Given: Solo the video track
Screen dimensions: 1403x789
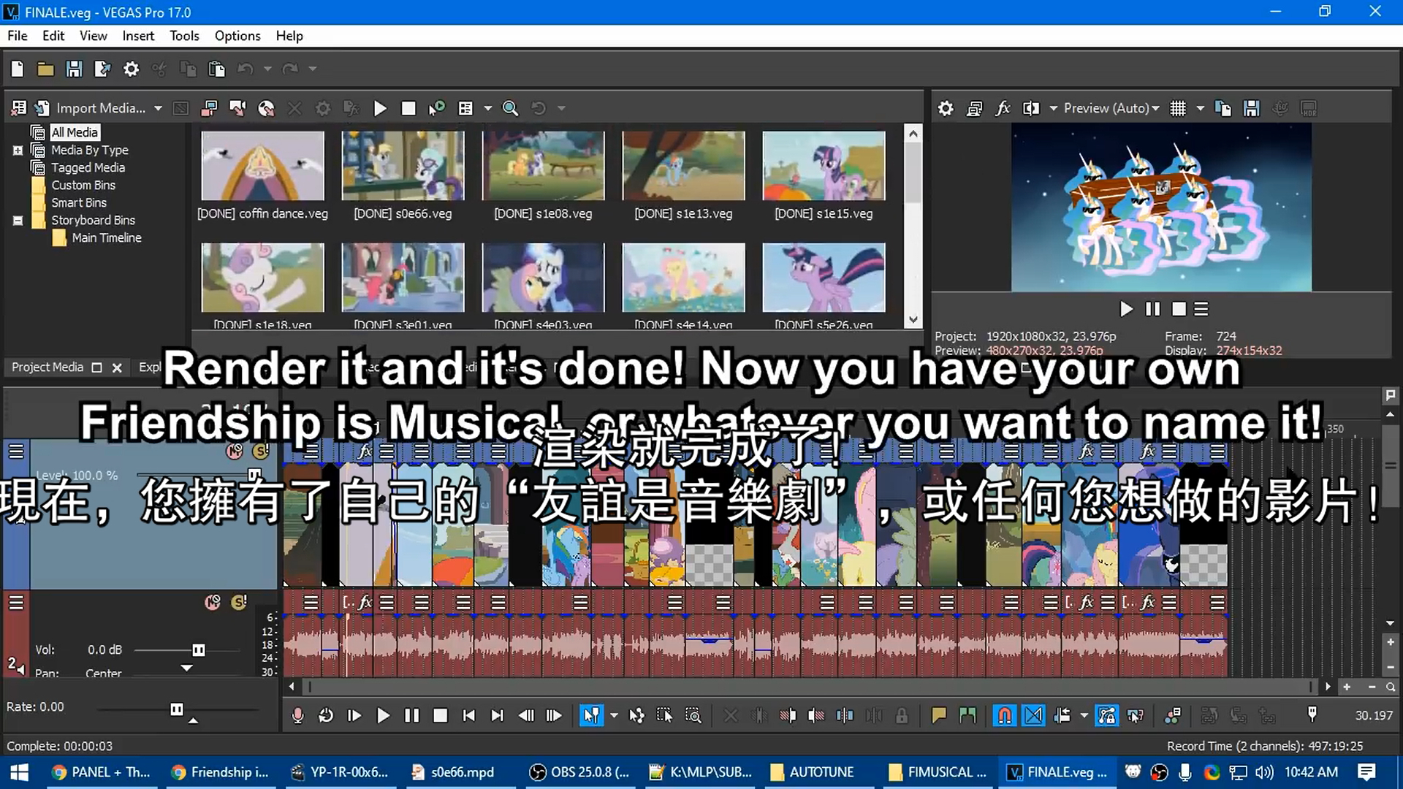Looking at the screenshot, I should [x=261, y=451].
